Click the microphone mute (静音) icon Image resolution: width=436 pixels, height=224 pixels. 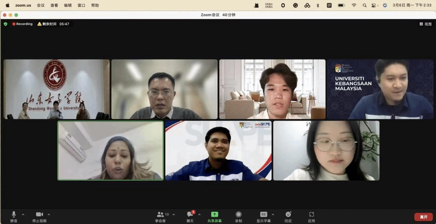(x=14, y=214)
